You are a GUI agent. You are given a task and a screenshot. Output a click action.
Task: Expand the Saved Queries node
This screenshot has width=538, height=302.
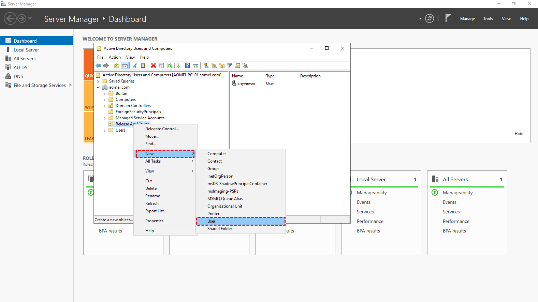point(98,81)
